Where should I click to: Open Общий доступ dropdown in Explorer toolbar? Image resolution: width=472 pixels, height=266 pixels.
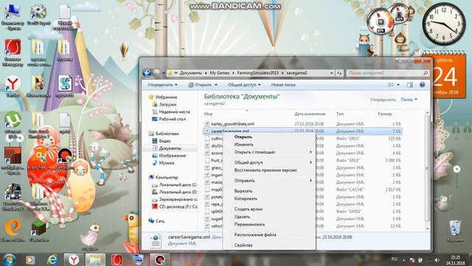[x=244, y=85]
